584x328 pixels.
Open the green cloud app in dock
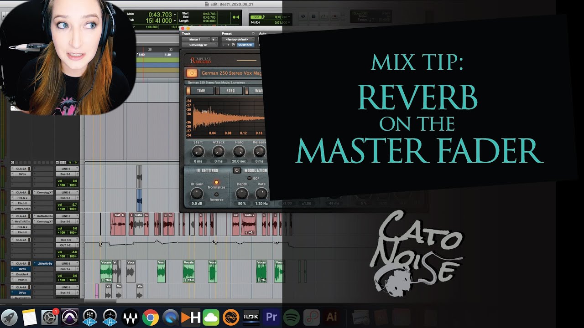click(x=211, y=317)
